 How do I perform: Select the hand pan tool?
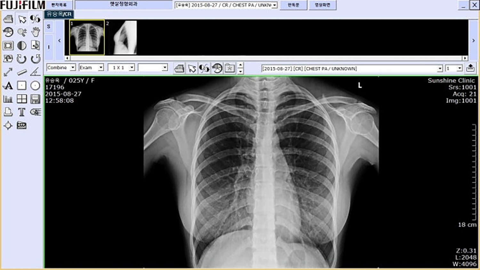36,32
